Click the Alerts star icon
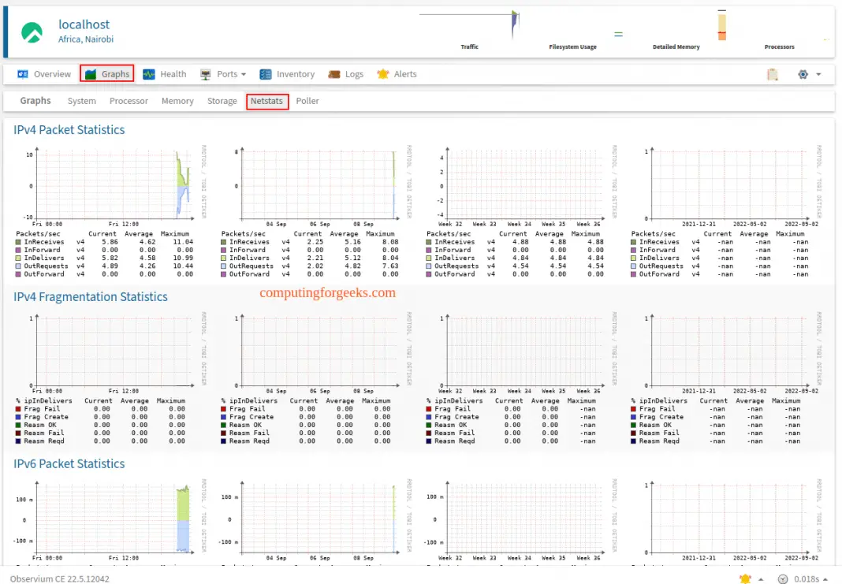Viewport: 842px width, 584px height. [382, 73]
